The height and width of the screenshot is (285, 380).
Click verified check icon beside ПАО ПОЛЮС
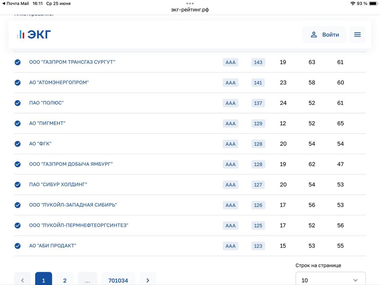coord(18,103)
